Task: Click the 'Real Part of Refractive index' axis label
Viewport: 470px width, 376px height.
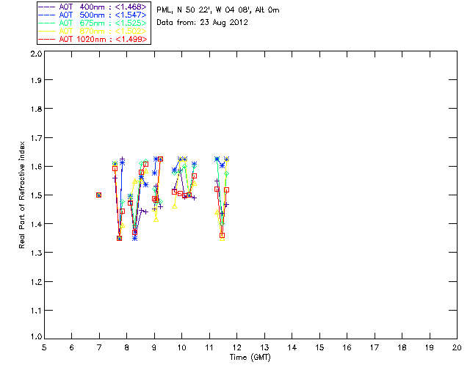Action: click(x=21, y=195)
